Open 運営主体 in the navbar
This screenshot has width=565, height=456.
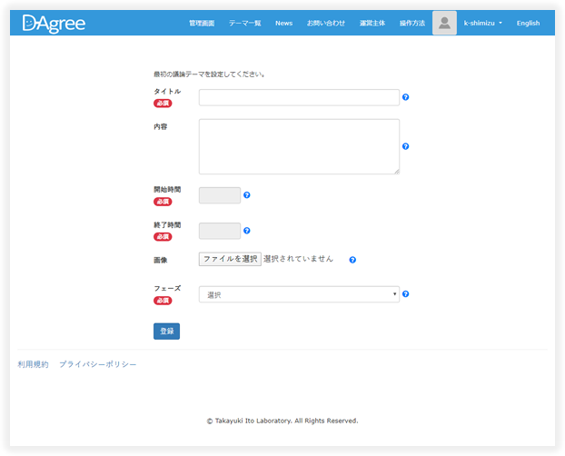[372, 23]
